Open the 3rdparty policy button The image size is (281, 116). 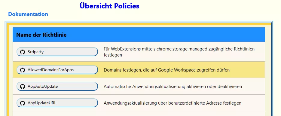pyautogui.click(x=57, y=52)
